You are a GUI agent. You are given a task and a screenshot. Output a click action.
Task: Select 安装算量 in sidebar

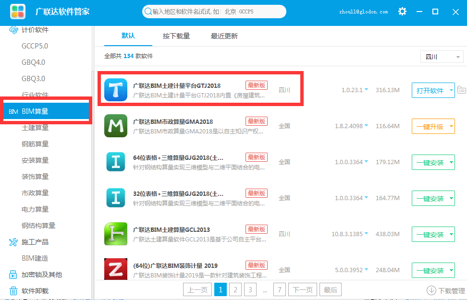click(35, 160)
